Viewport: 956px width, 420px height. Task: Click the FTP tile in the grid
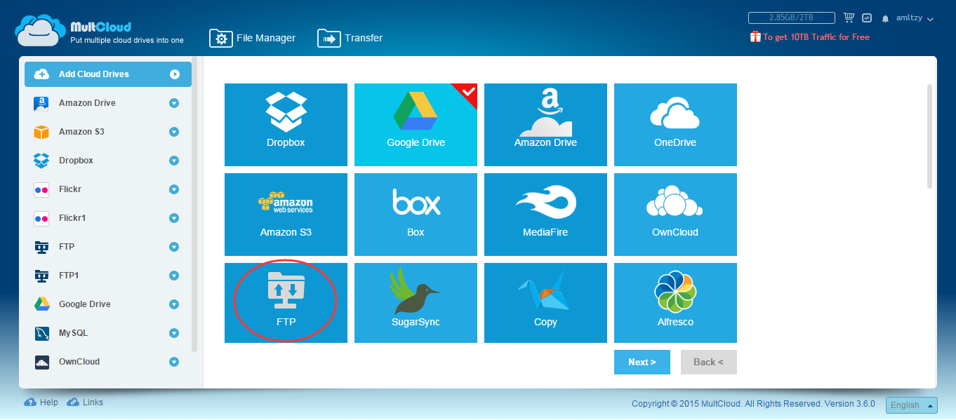point(286,303)
